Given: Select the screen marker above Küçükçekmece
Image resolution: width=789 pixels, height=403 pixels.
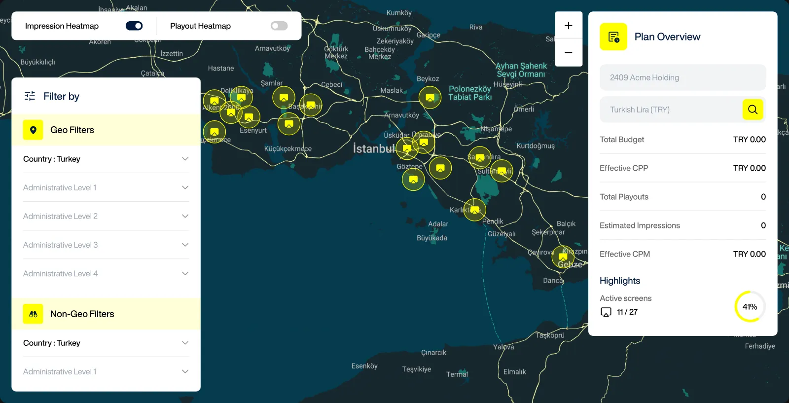Looking at the screenshot, I should click(289, 124).
